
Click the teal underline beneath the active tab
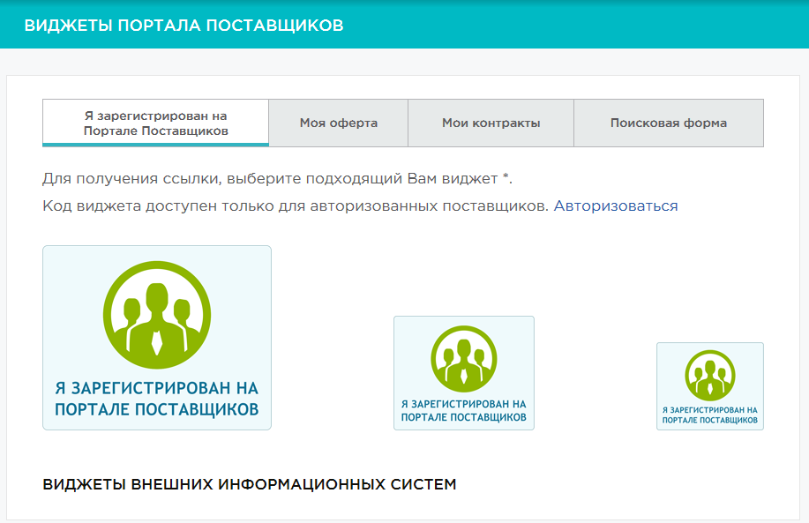[155, 145]
